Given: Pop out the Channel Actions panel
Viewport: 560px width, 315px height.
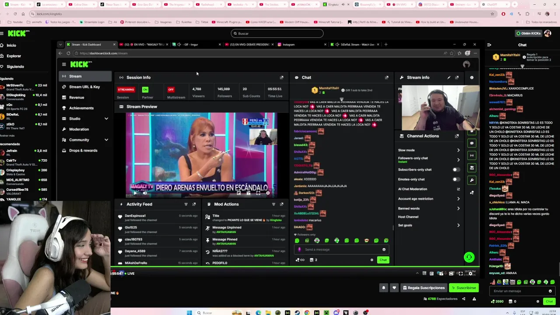Looking at the screenshot, I should click(x=457, y=136).
